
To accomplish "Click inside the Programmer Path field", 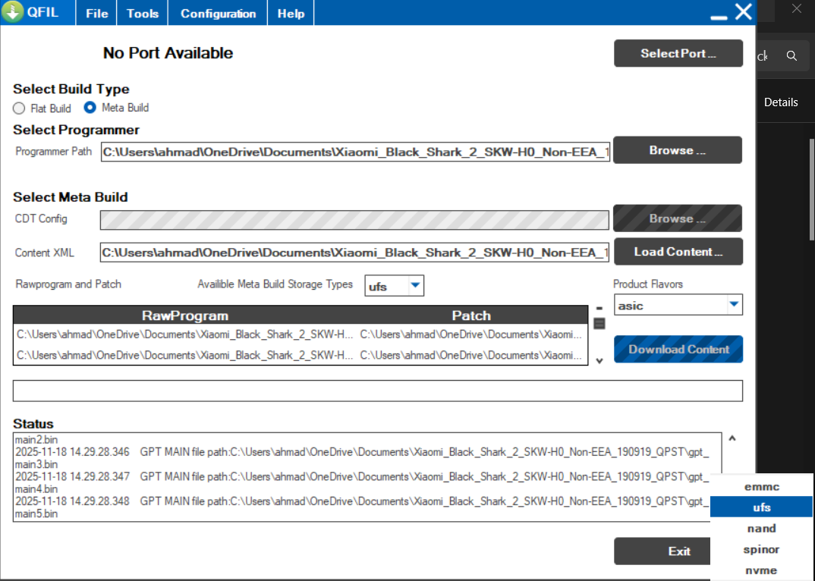I will click(x=355, y=152).
